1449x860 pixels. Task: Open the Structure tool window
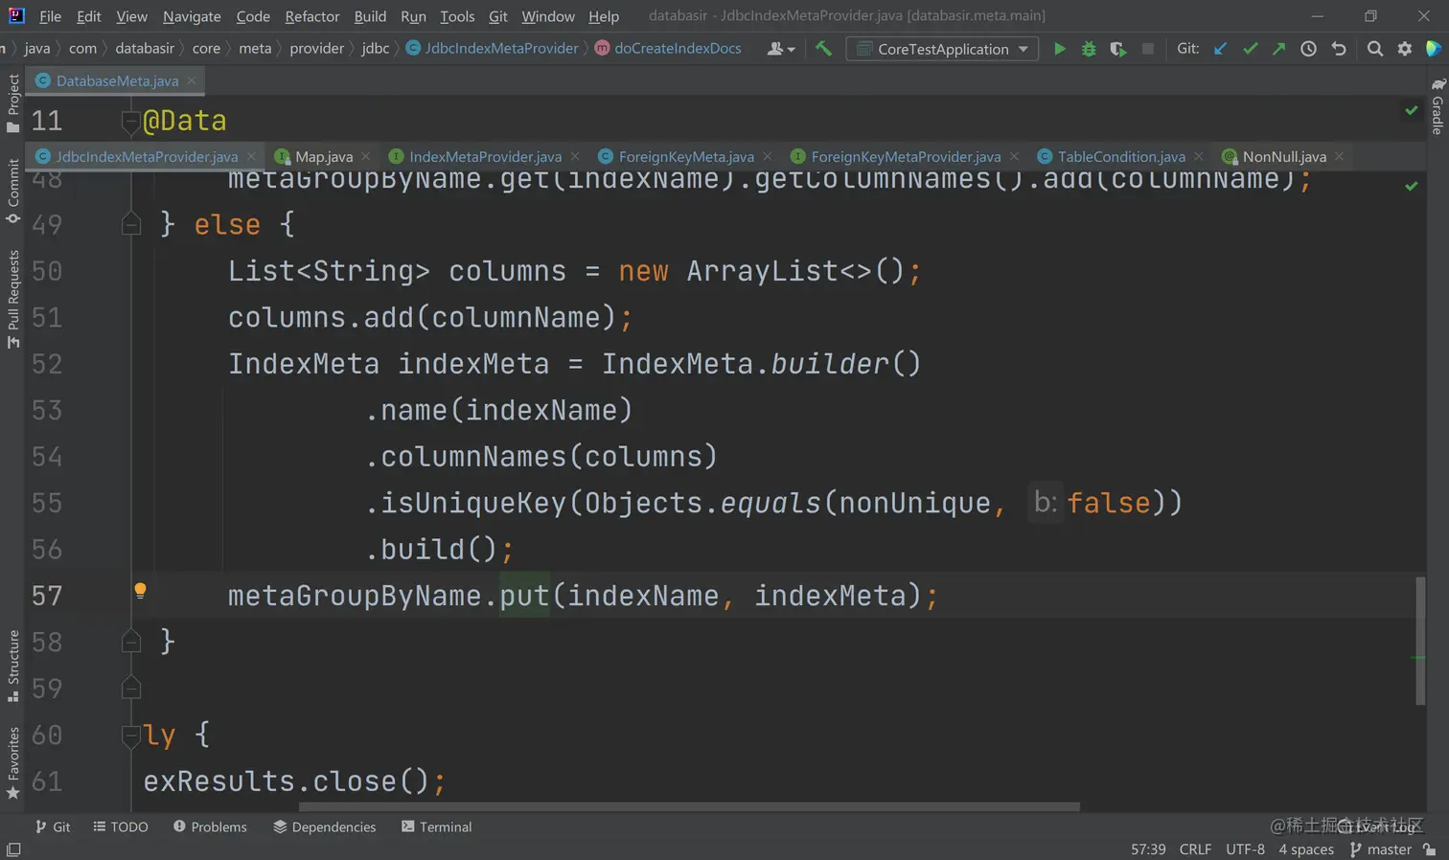[x=13, y=666]
